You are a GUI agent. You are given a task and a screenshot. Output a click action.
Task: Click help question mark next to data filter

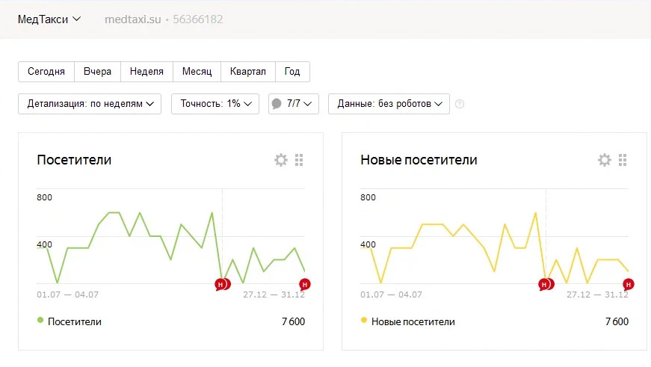click(460, 104)
